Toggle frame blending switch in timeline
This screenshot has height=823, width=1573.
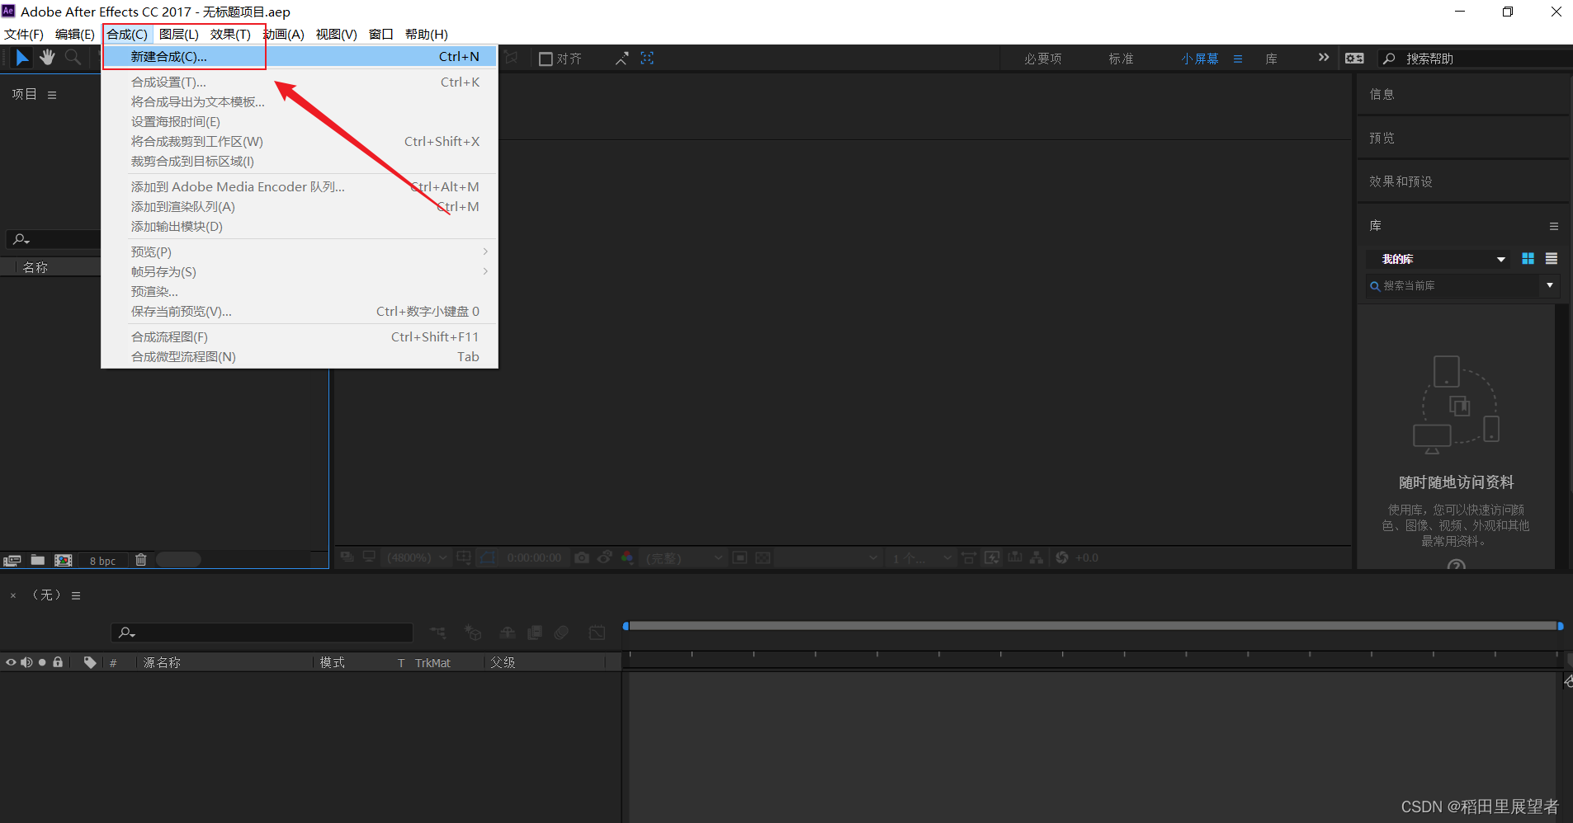(x=535, y=633)
